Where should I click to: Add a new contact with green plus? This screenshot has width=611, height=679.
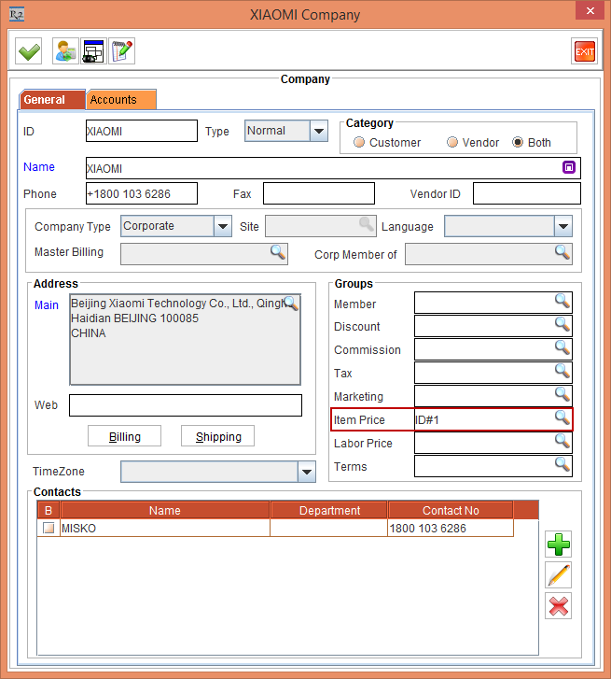pyautogui.click(x=559, y=544)
